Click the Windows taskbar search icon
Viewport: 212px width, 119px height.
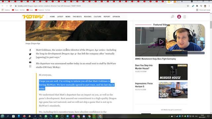(8, 116)
